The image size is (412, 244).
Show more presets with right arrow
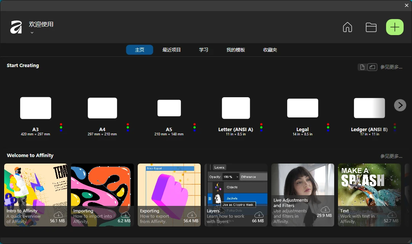click(x=400, y=105)
